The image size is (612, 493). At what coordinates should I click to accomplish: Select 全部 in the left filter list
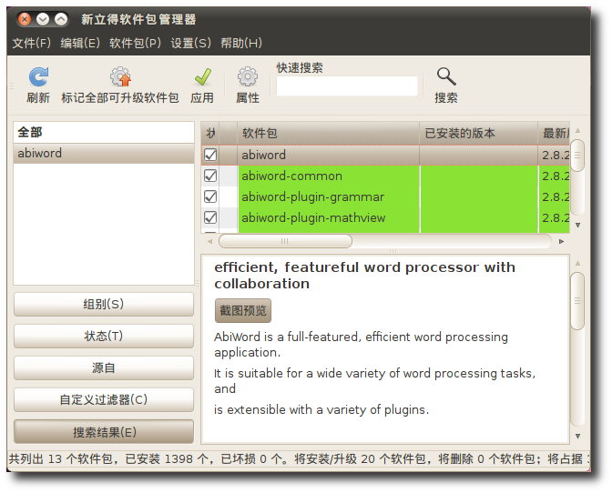click(x=104, y=133)
